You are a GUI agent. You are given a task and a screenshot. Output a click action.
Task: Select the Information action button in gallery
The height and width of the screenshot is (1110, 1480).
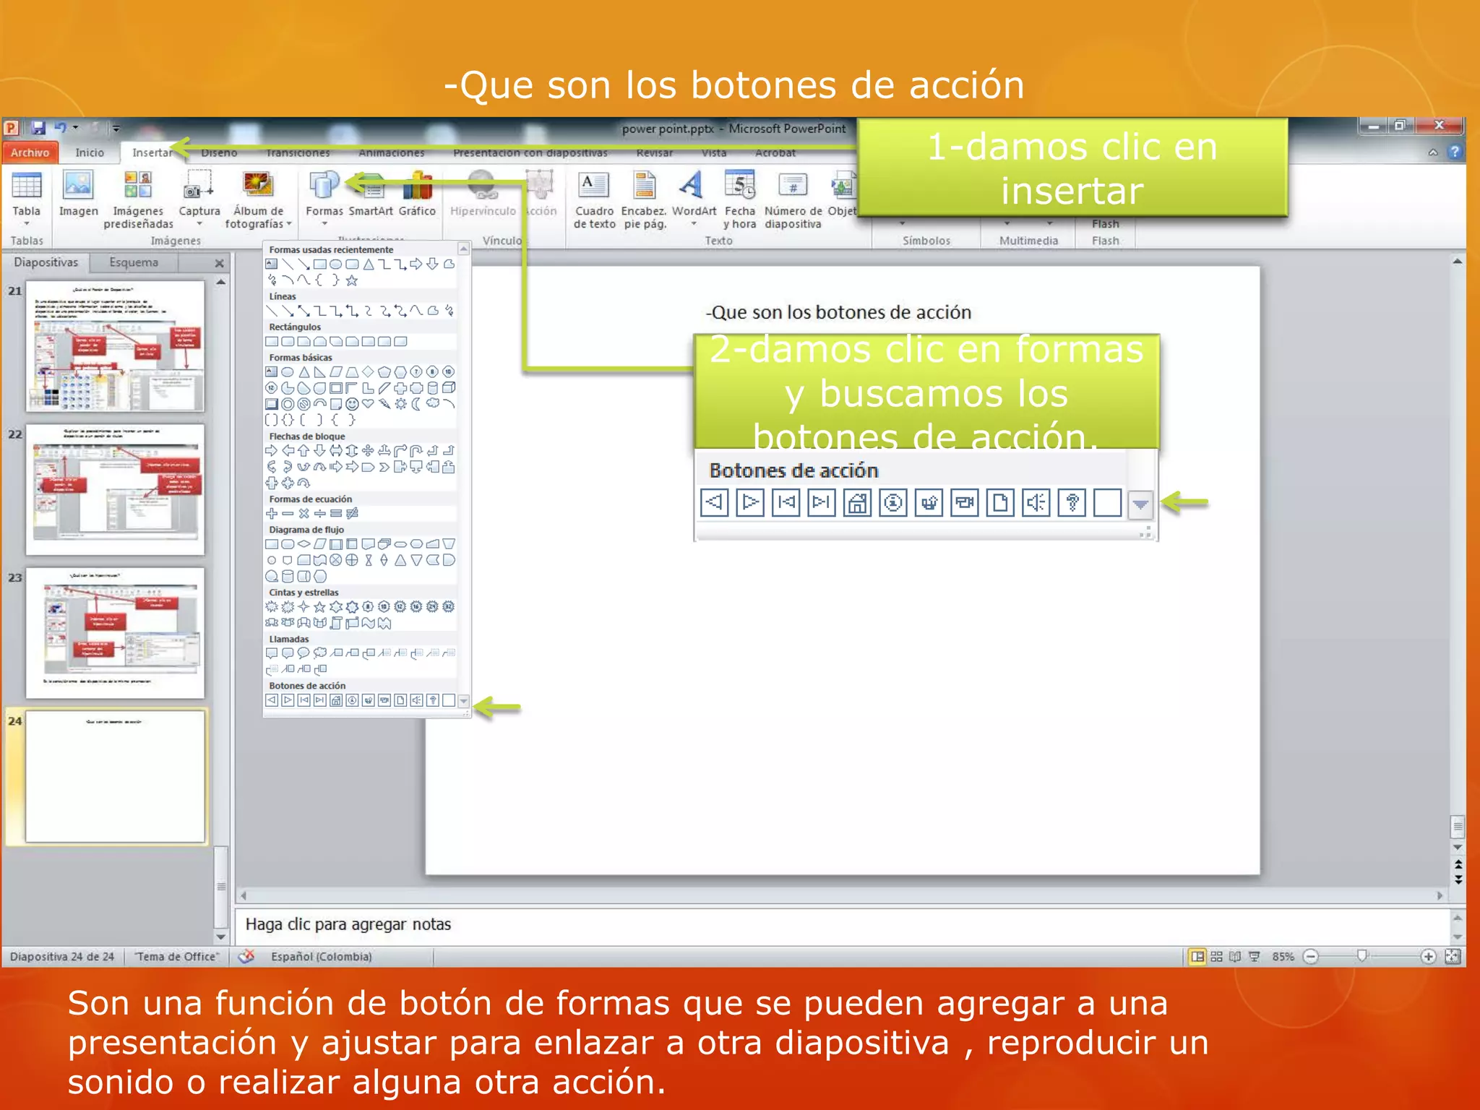pos(352,700)
